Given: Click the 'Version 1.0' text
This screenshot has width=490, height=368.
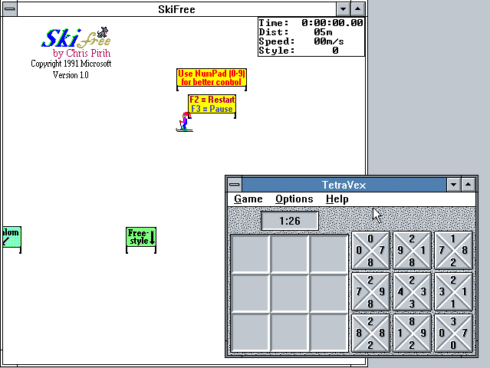Looking at the screenshot, I should pos(71,75).
